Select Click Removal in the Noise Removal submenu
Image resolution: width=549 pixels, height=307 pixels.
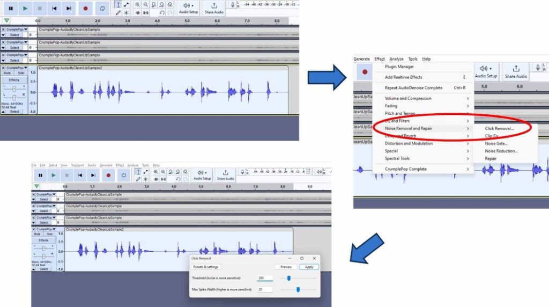[499, 129]
